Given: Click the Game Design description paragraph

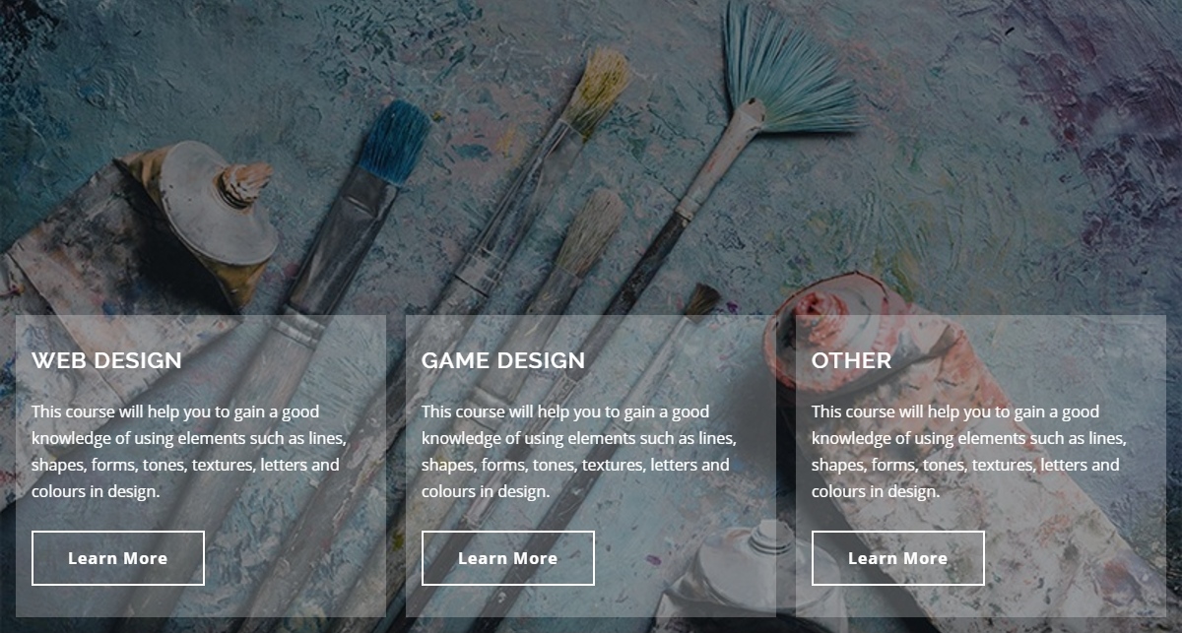Looking at the screenshot, I should (578, 451).
